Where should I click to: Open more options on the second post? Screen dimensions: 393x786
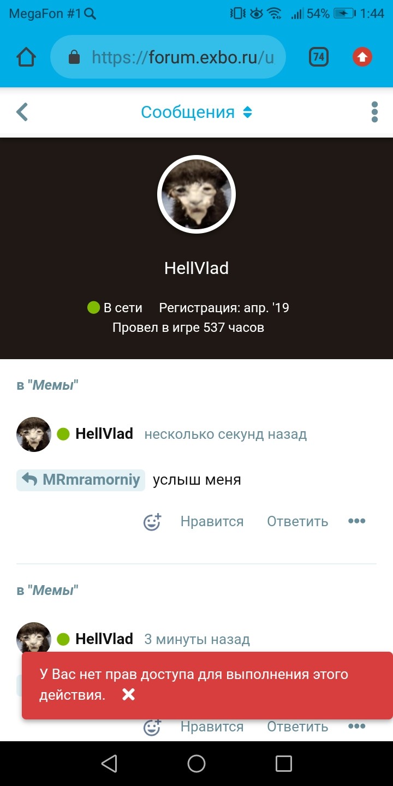click(356, 727)
